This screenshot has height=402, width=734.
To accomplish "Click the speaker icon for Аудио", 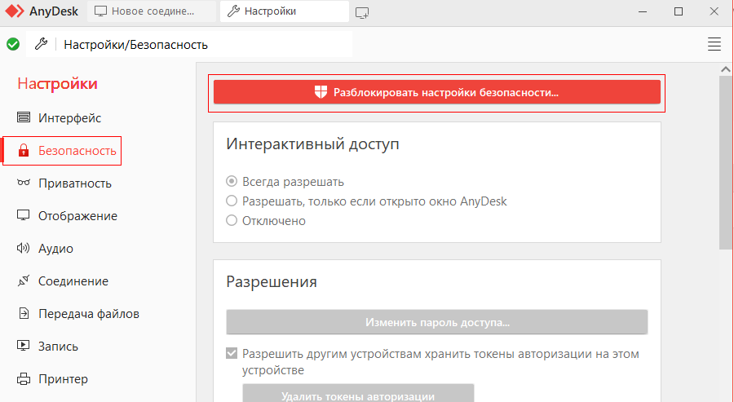I will pos(24,249).
